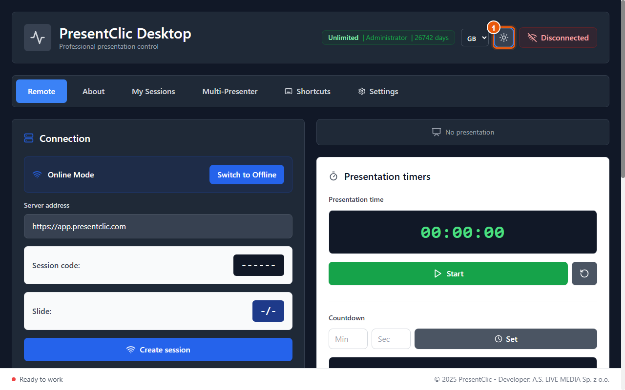Click the 00:00:00 presentation time display
Image resolution: width=625 pixels, height=390 pixels.
pyautogui.click(x=463, y=232)
